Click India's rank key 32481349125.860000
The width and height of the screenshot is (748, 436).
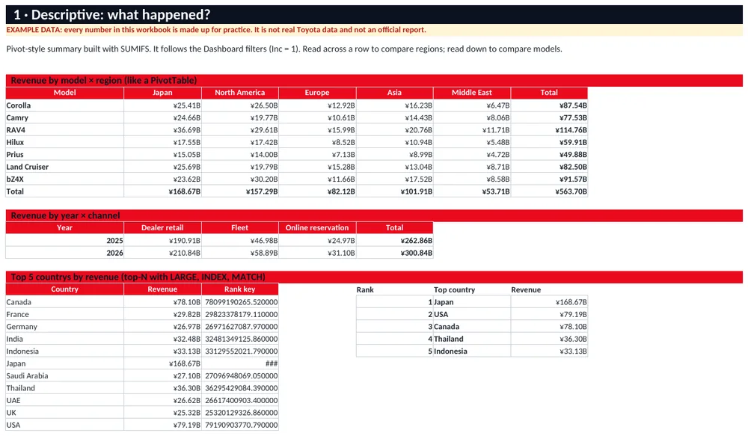(240, 339)
